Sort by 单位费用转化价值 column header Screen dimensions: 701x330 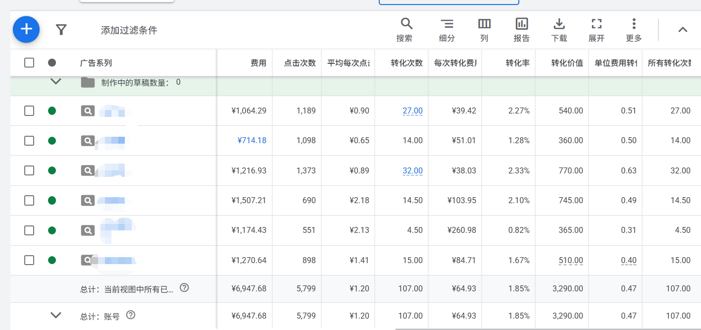point(616,63)
